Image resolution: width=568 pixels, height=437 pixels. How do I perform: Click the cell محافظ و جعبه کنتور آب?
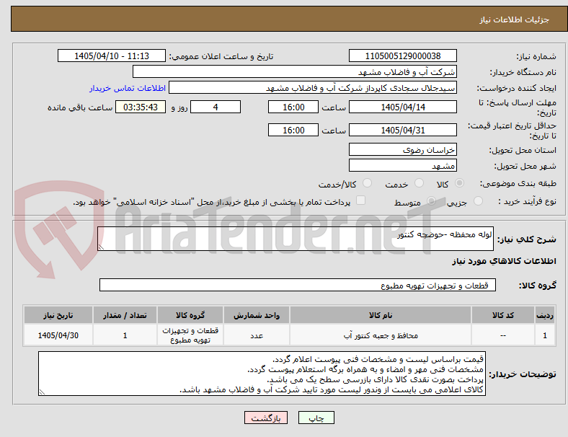(x=381, y=335)
